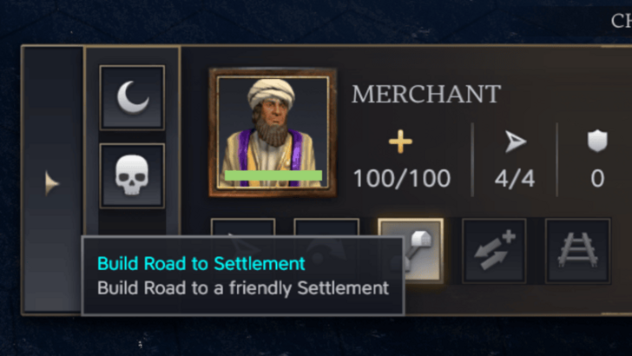
Task: Click the crescent moon sleep button
Action: tap(132, 96)
